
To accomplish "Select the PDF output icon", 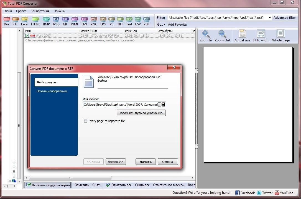I will pyautogui.click(x=146, y=21).
